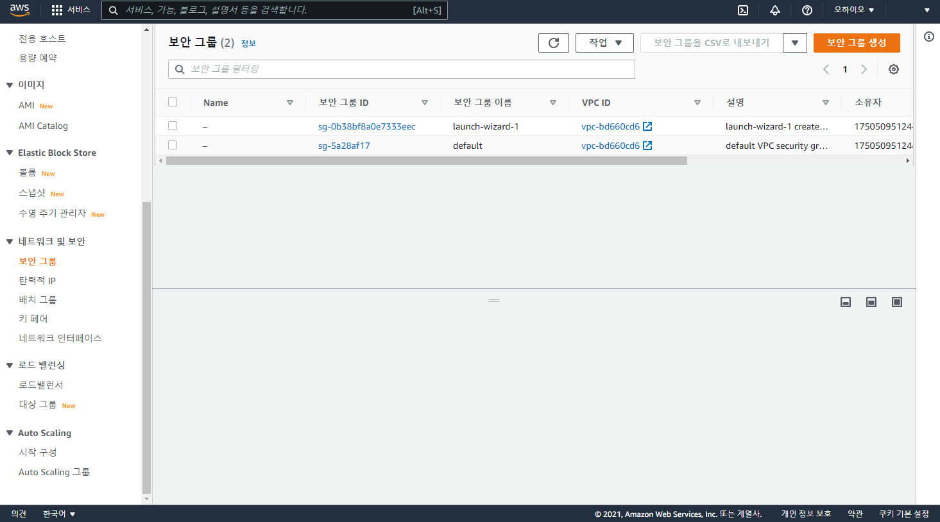Click 보안 그룹 생성 button
The image size is (940, 522).
(857, 43)
